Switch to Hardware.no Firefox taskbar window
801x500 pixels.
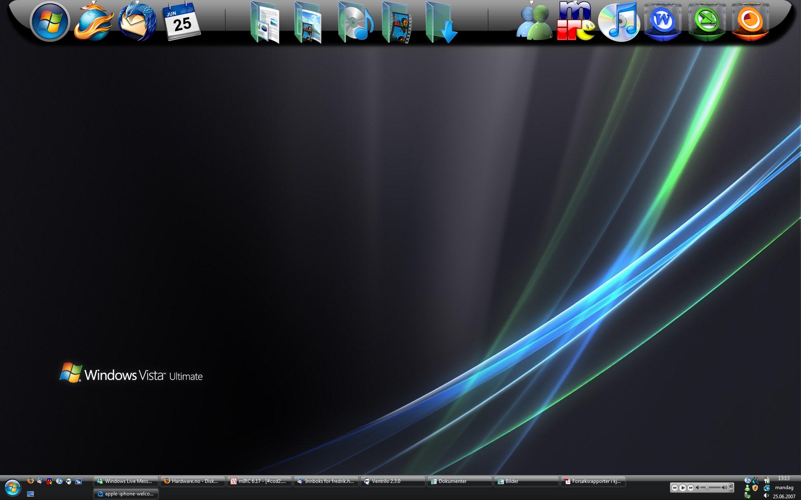(192, 481)
